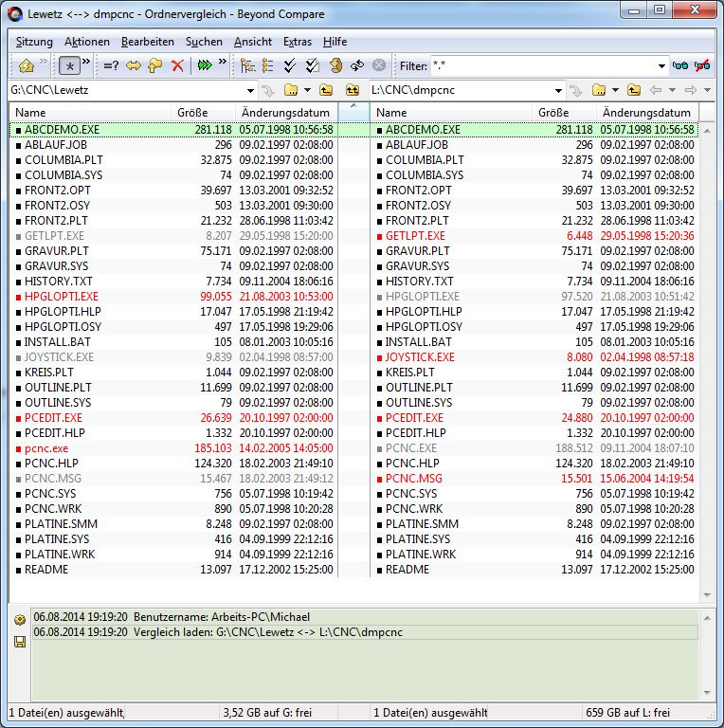
Task: Click the referee rules icon
Action: tap(335, 65)
